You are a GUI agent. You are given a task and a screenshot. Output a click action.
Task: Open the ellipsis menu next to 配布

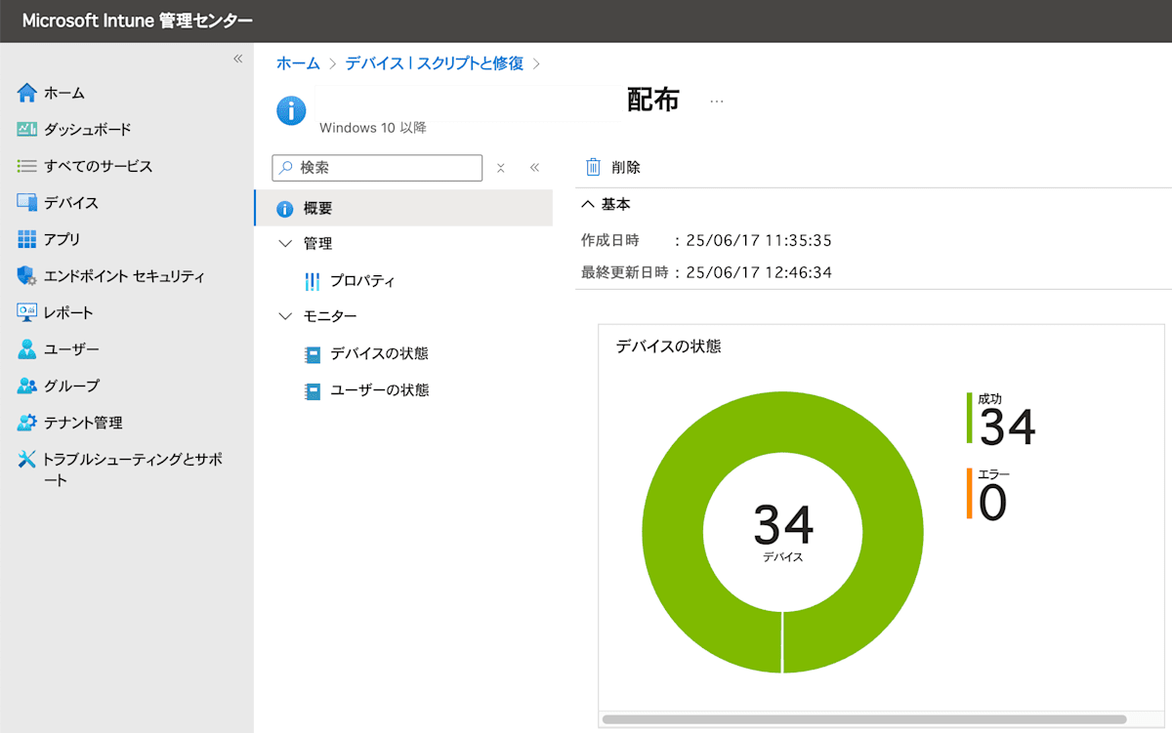pos(717,102)
